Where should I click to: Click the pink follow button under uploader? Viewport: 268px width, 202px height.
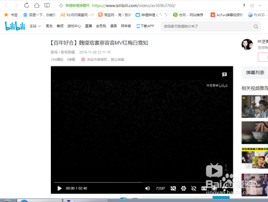click(x=263, y=57)
